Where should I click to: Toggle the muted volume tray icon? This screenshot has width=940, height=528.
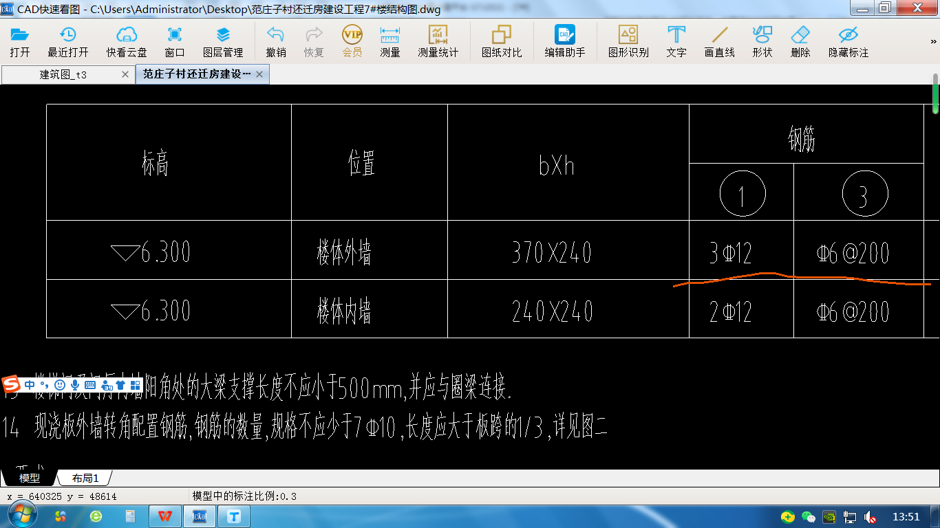870,517
